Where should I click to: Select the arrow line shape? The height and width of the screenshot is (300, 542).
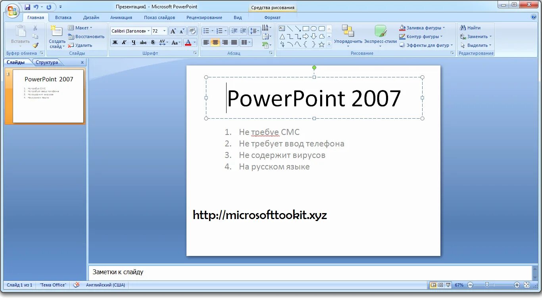tap(298, 29)
